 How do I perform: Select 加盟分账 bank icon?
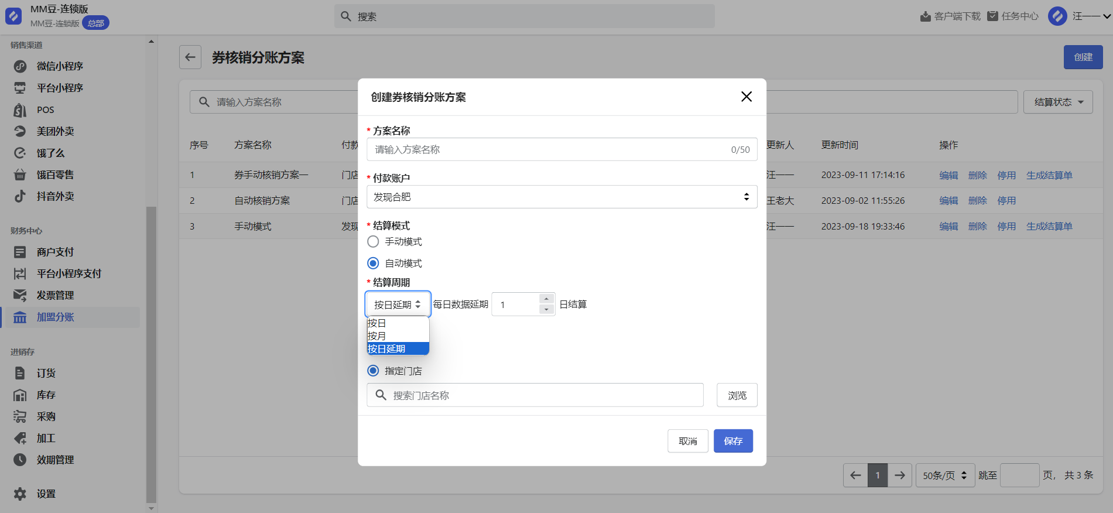pyautogui.click(x=20, y=317)
